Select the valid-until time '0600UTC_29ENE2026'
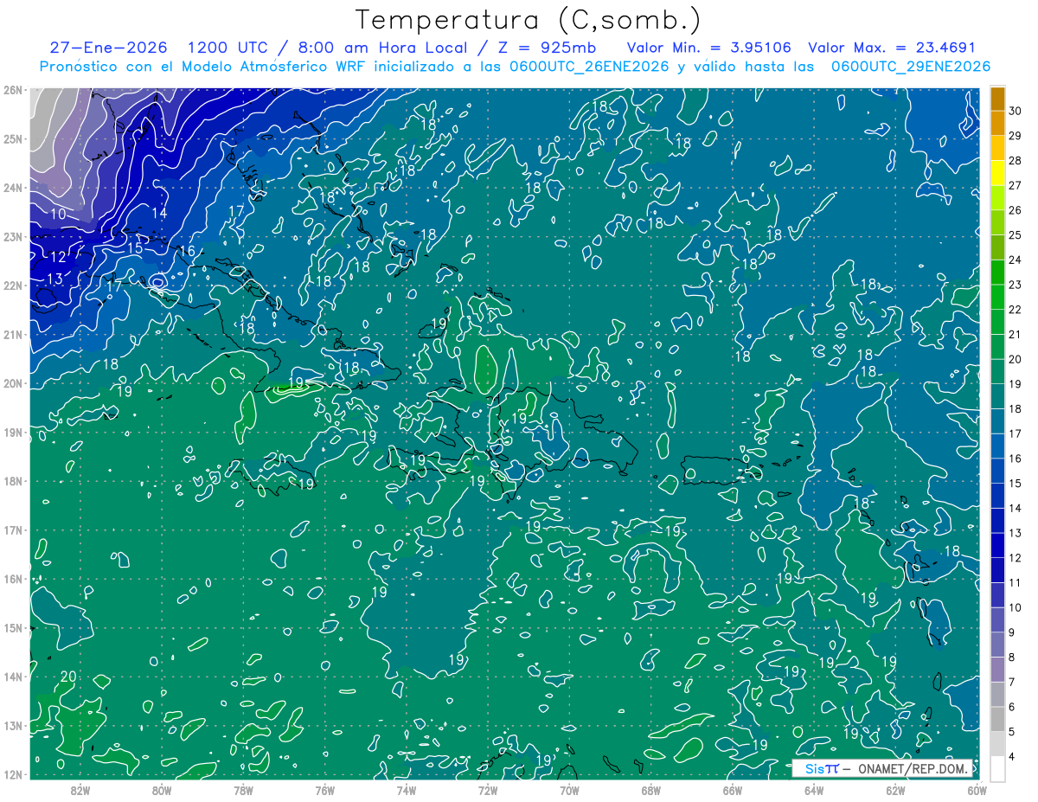The height and width of the screenshot is (802, 1038). tap(911, 67)
